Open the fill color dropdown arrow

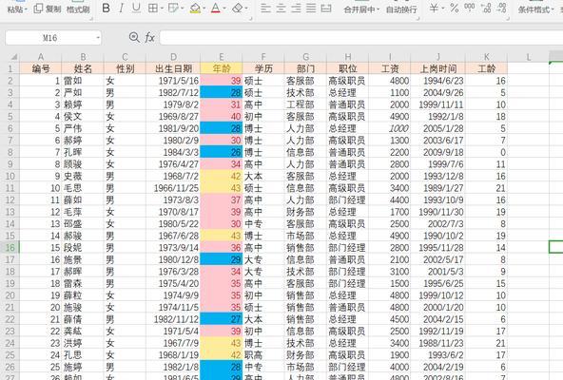coord(204,9)
